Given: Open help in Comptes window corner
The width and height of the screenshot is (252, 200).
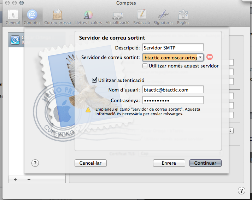Looking at the screenshot, I should pos(241,191).
